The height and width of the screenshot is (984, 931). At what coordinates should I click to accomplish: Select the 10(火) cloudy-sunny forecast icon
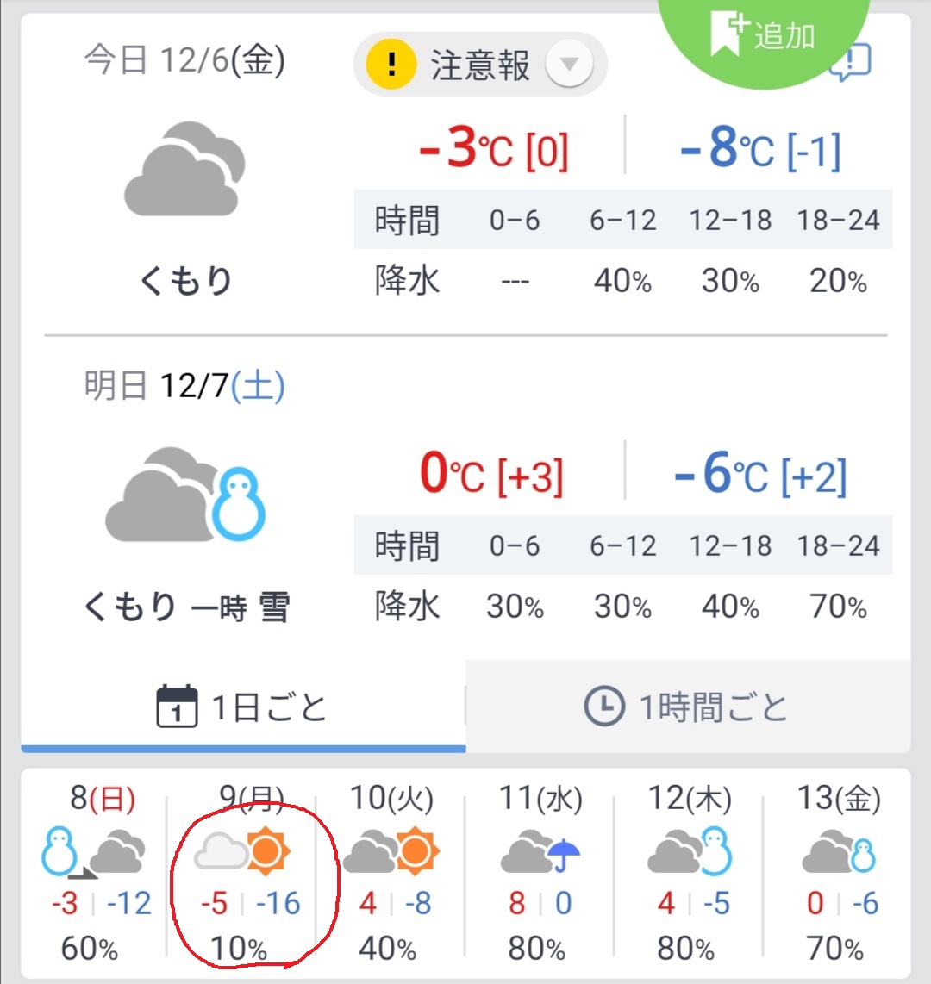391,852
